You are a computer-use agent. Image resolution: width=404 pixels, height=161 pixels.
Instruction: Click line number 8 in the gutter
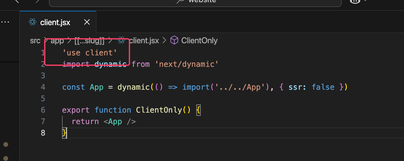(x=43, y=133)
